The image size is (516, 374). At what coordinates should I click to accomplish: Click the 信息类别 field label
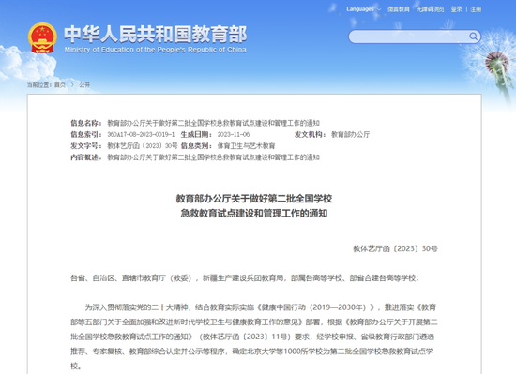click(196, 146)
